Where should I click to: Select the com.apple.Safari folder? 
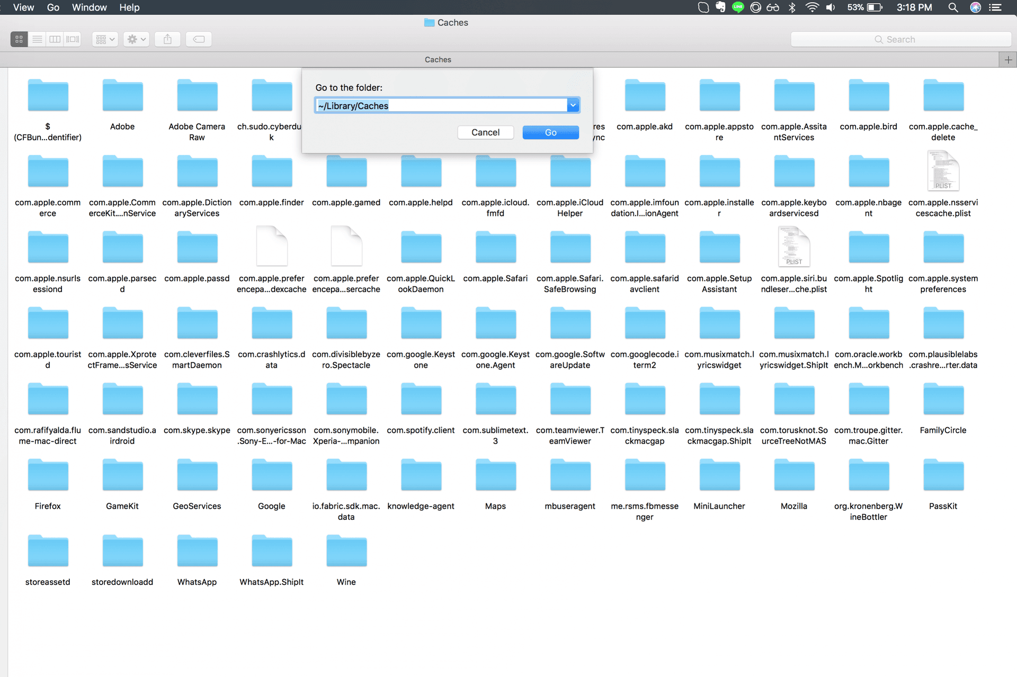tap(495, 247)
